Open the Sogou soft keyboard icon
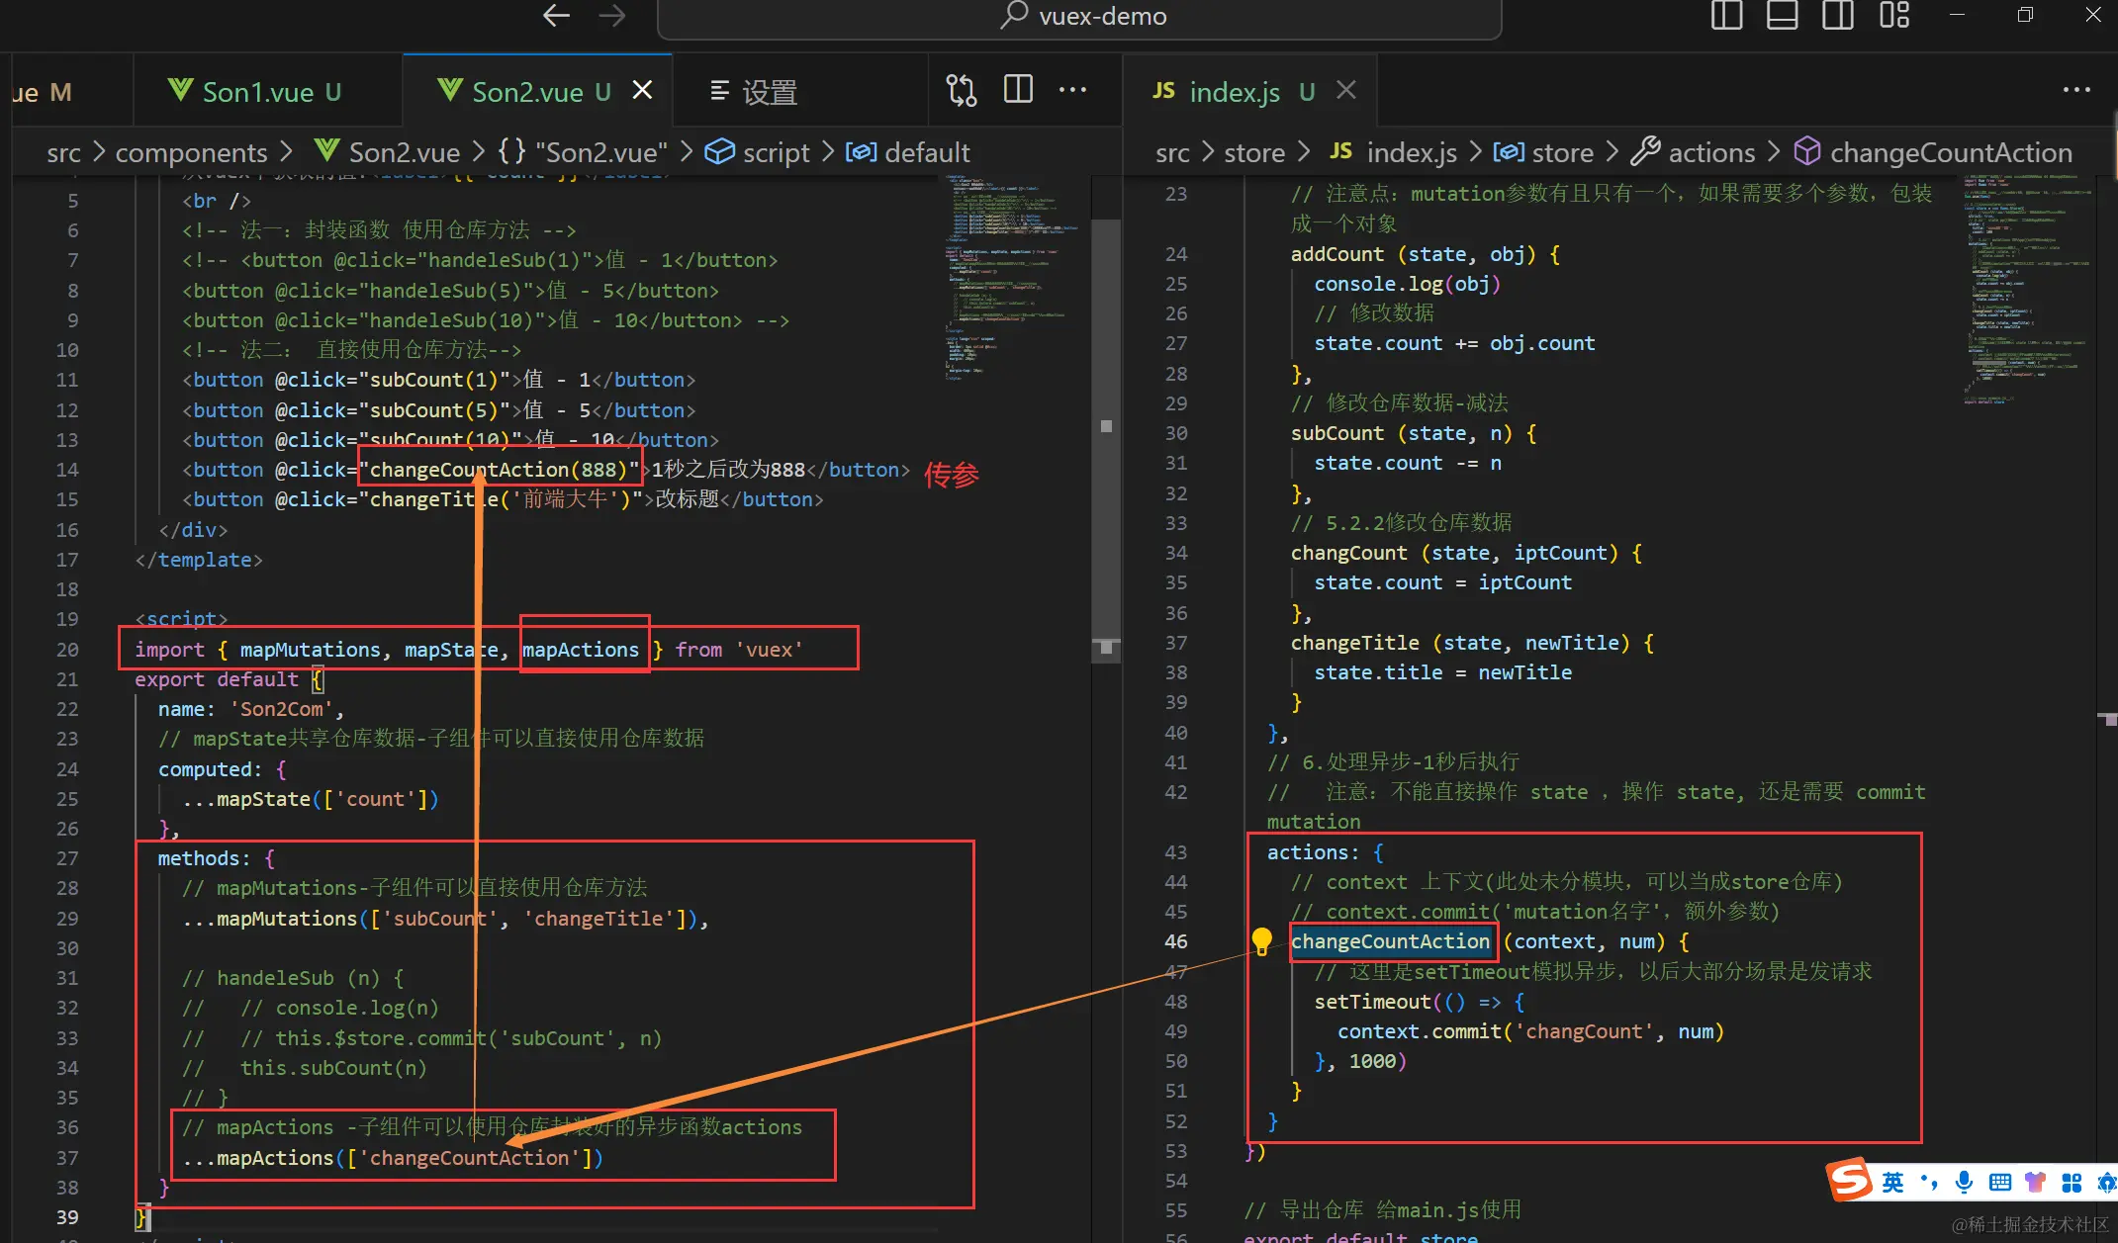Screen dimensions: 2118x1243 [1999, 1182]
